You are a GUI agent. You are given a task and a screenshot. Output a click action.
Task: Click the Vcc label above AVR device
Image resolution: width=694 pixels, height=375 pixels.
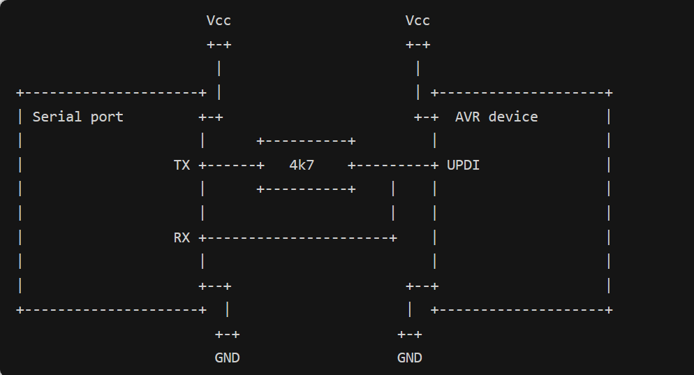(x=418, y=20)
